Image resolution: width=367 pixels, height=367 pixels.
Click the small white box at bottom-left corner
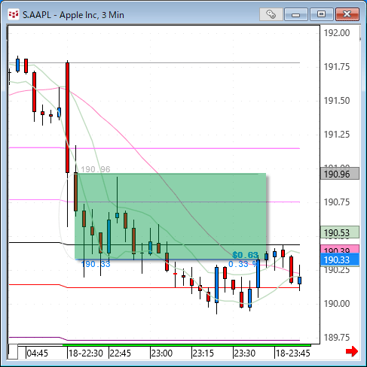point(13,352)
